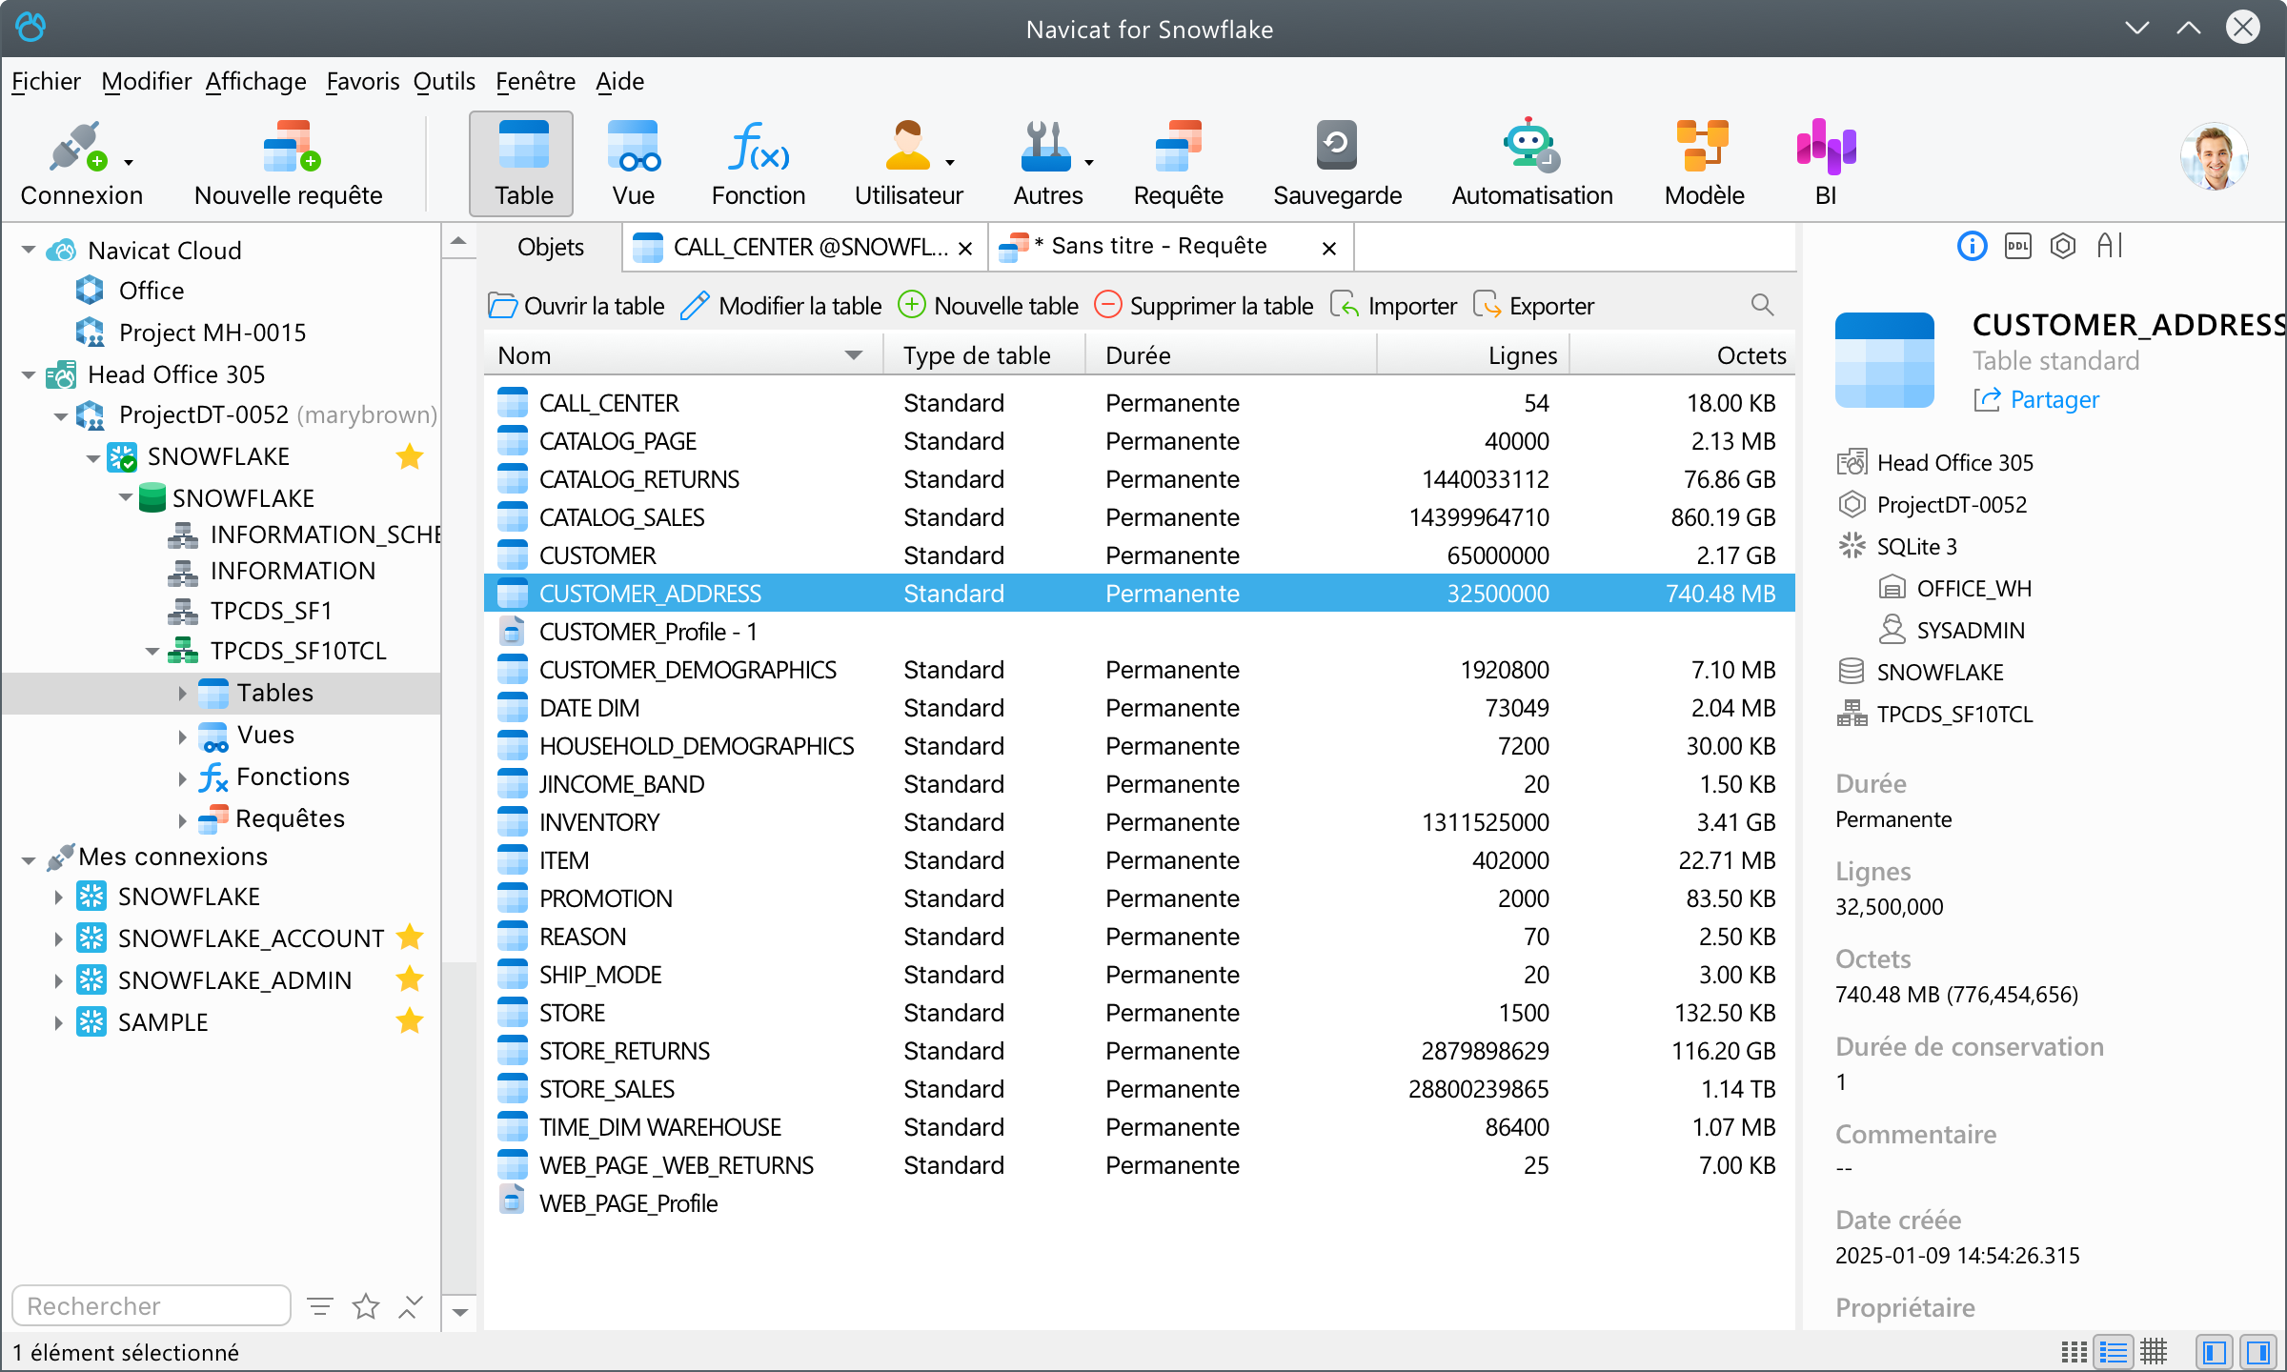2287x1372 pixels.
Task: Toggle the left navigation pane
Action: click(2214, 1352)
